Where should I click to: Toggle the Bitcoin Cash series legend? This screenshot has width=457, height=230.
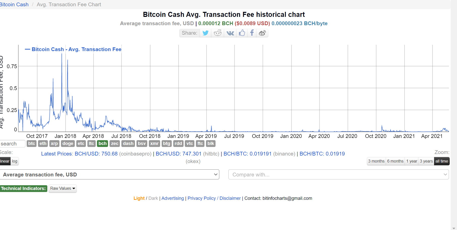(73, 49)
